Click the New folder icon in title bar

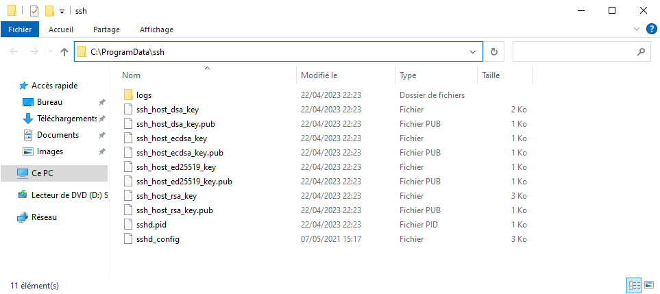[x=49, y=11]
